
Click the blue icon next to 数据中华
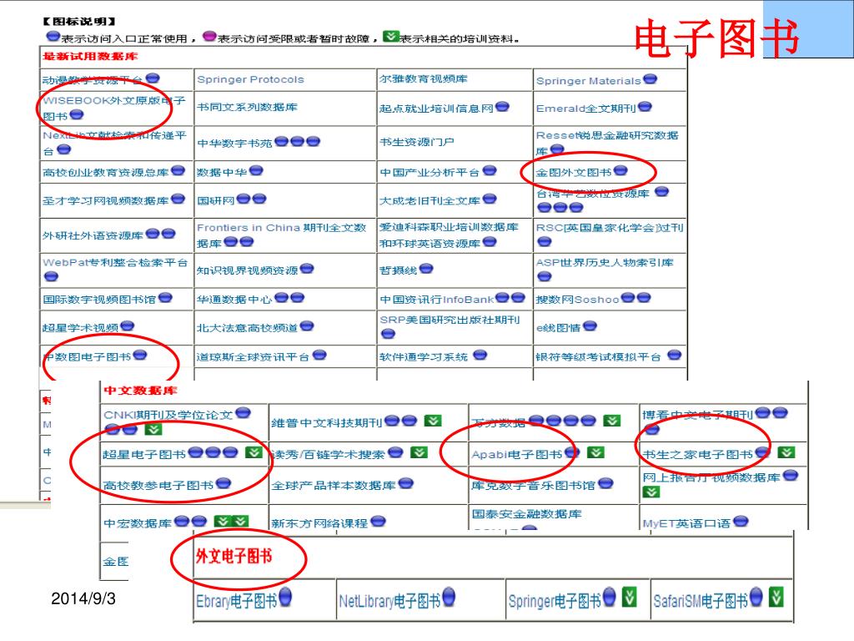tap(256, 171)
